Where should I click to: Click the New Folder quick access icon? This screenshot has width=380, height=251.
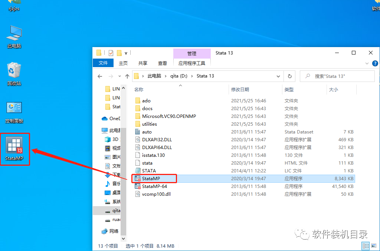point(119,53)
